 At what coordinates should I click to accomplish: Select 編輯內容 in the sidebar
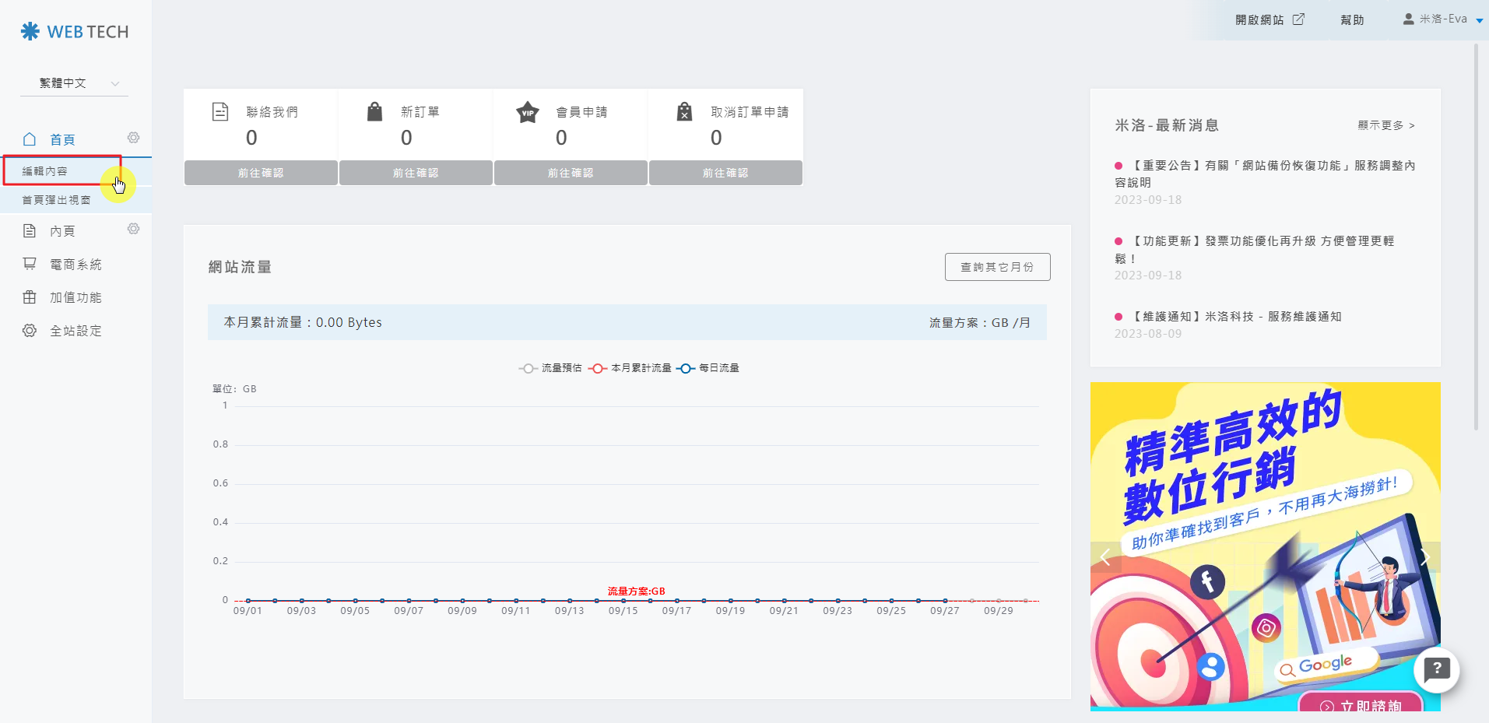[45, 171]
